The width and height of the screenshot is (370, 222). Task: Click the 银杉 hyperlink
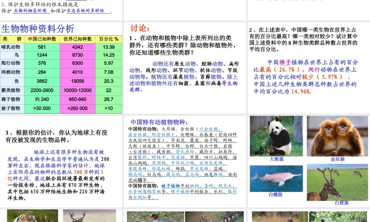click(x=232, y=192)
